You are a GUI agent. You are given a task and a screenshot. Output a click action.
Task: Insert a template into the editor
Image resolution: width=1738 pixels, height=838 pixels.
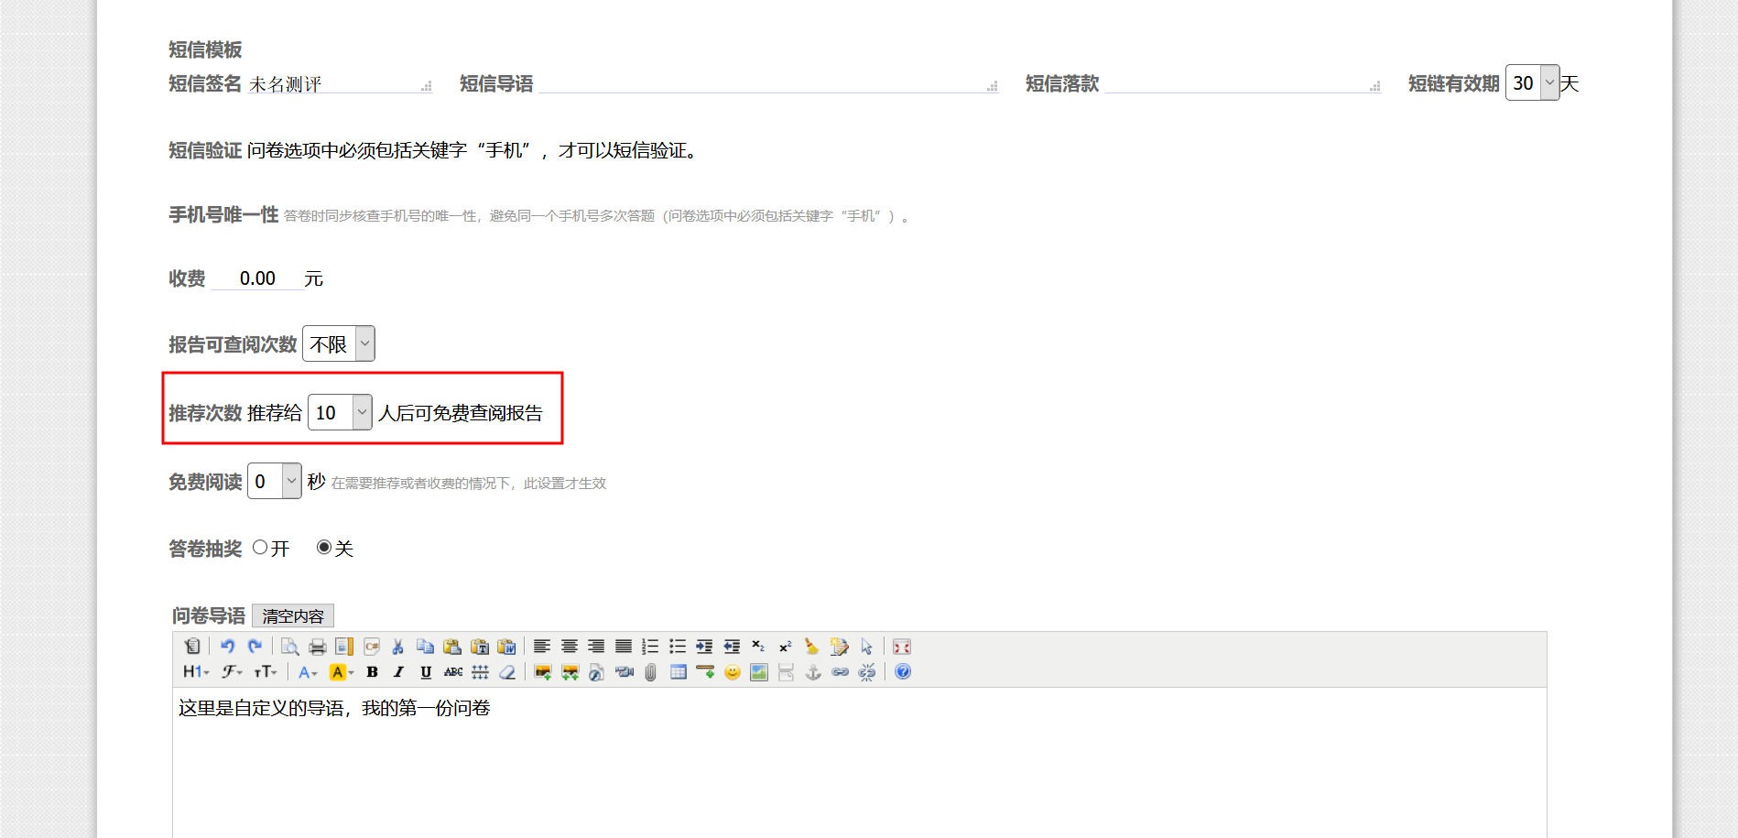click(x=344, y=647)
